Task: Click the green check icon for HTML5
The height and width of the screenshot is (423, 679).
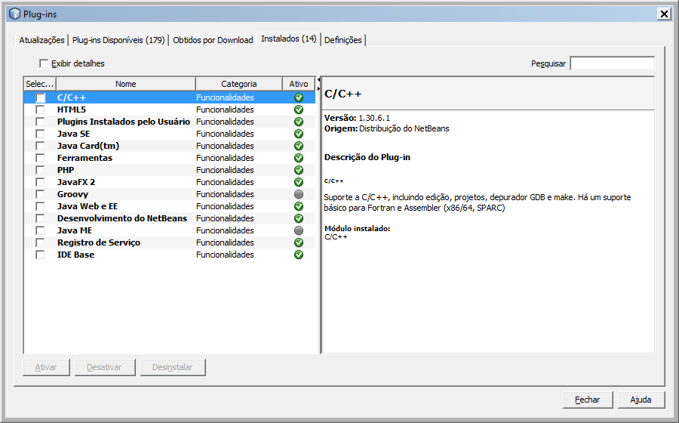Action: 298,110
